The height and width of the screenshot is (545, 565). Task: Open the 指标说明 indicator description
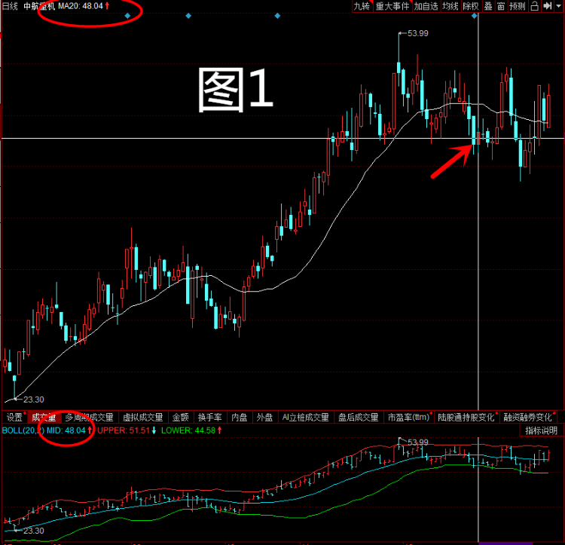point(541,430)
